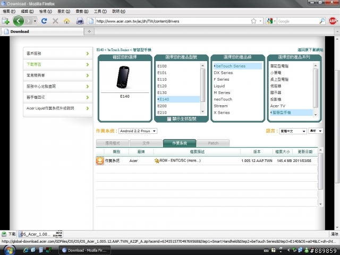
Task: Click the model list scrollbar thumb
Action: 203,85
